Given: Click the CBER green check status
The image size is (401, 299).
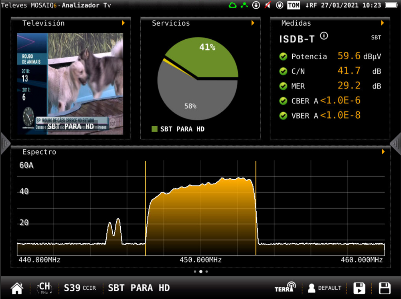Looking at the screenshot, I should 283,101.
